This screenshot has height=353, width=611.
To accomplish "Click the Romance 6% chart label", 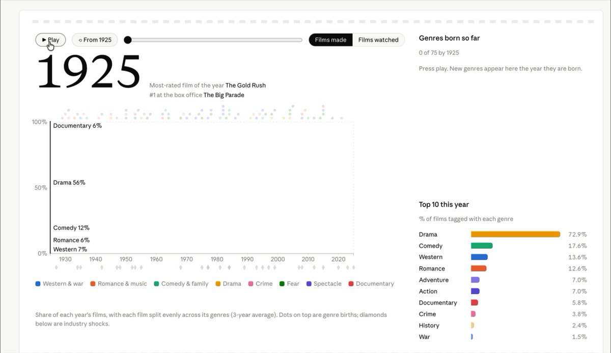I will (x=71, y=240).
